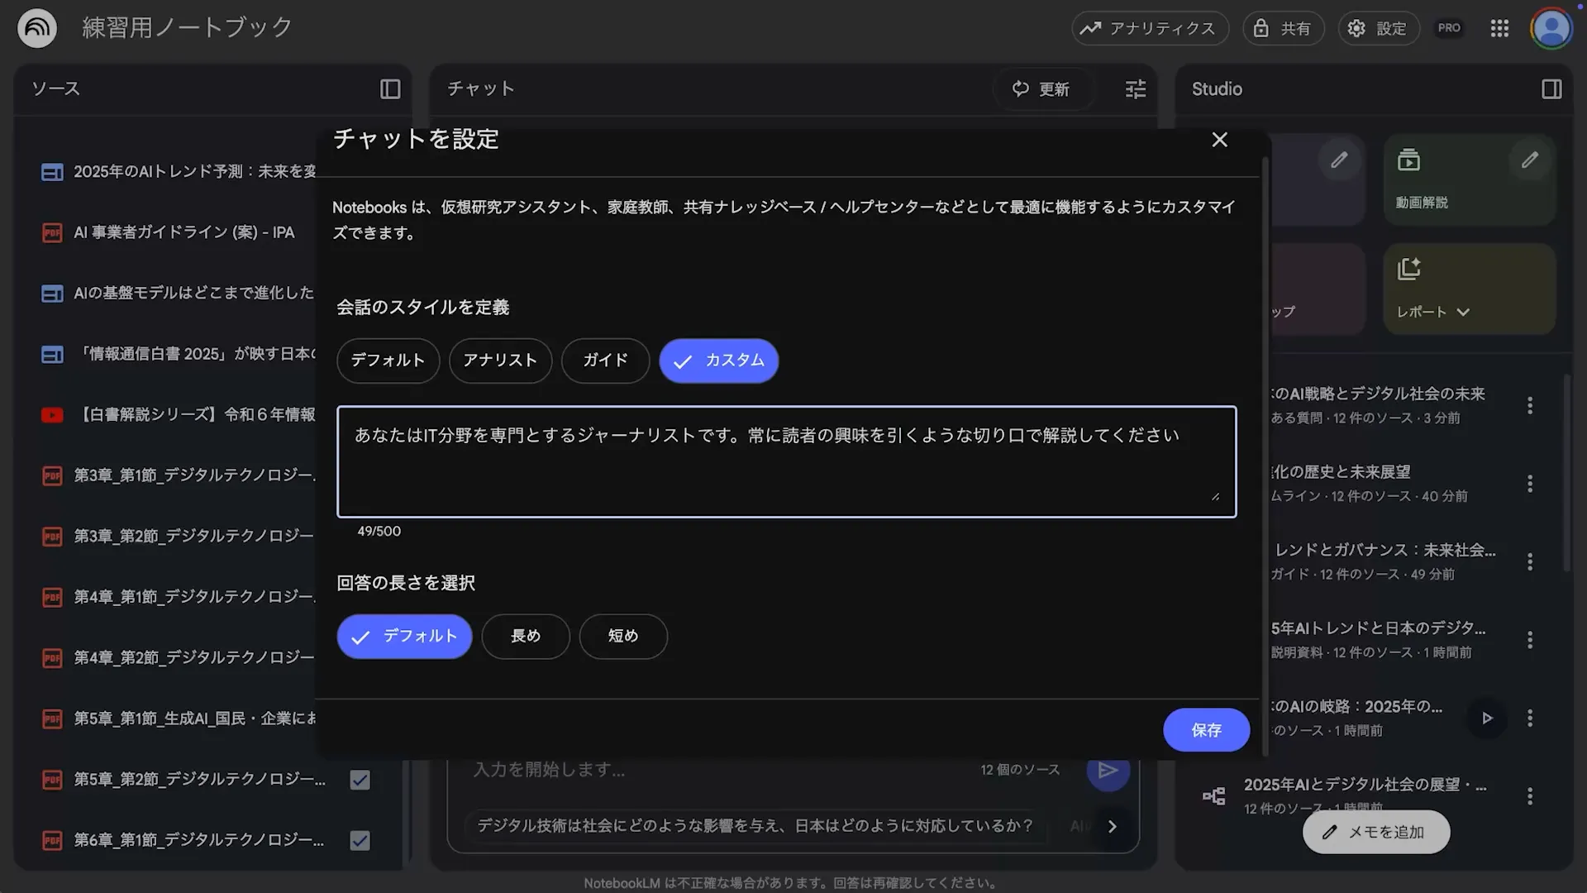Viewport: 1587px width, 893px height.
Task: Collapse the Studio panel
Action: pyautogui.click(x=1551, y=88)
